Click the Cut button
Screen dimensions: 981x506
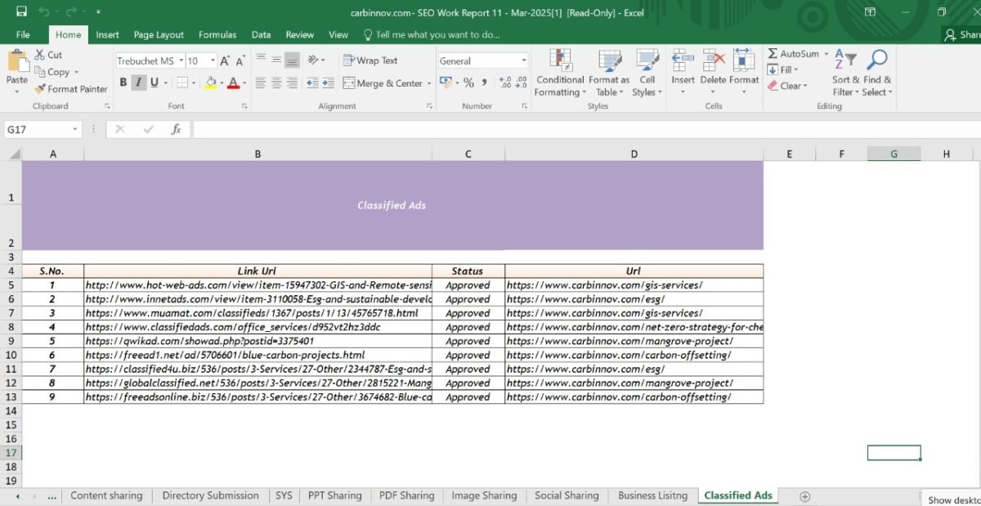pos(48,55)
